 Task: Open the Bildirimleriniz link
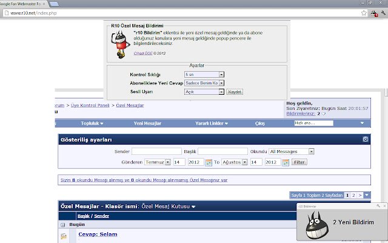[x=301, y=114]
